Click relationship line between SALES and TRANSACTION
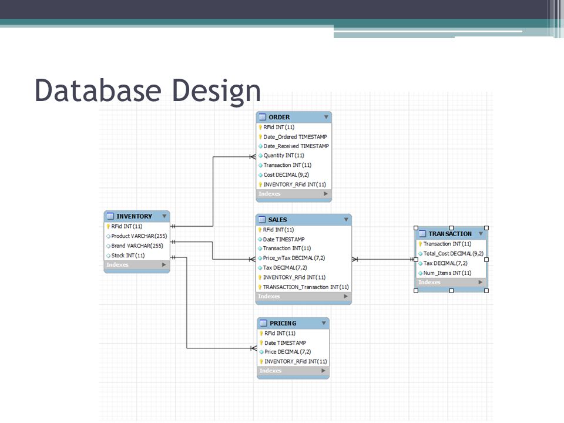564x423 pixels. pos(384,259)
